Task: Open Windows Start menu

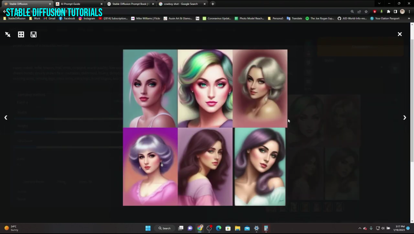Action: (x=148, y=228)
